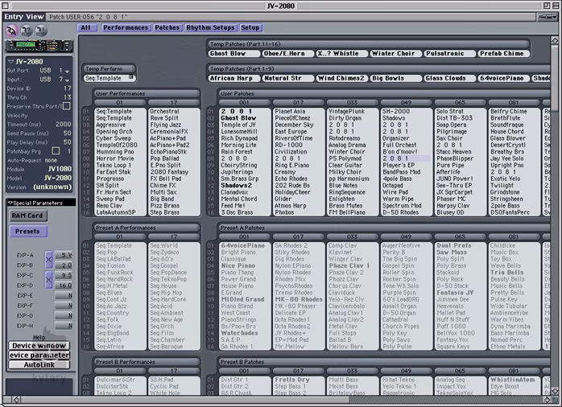Select the Dirty Organ user patch
The width and height of the screenshot is (562, 407).
tap(345, 118)
